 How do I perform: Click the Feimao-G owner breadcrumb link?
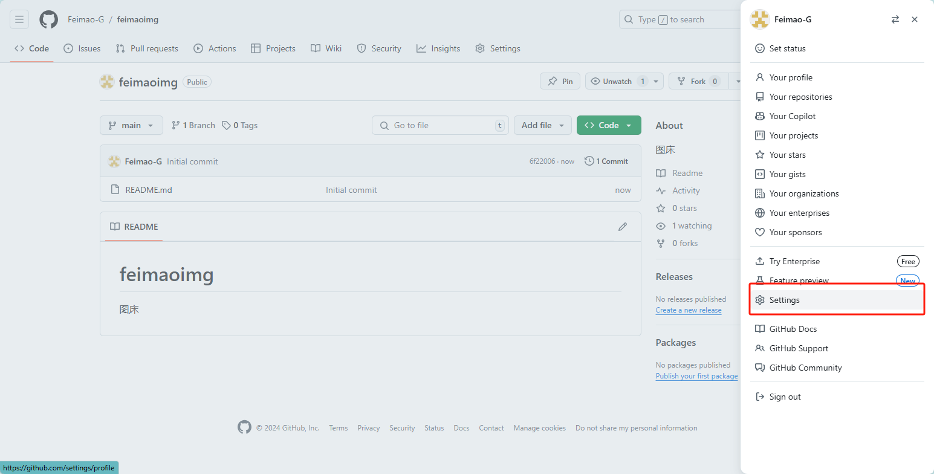[x=86, y=19]
